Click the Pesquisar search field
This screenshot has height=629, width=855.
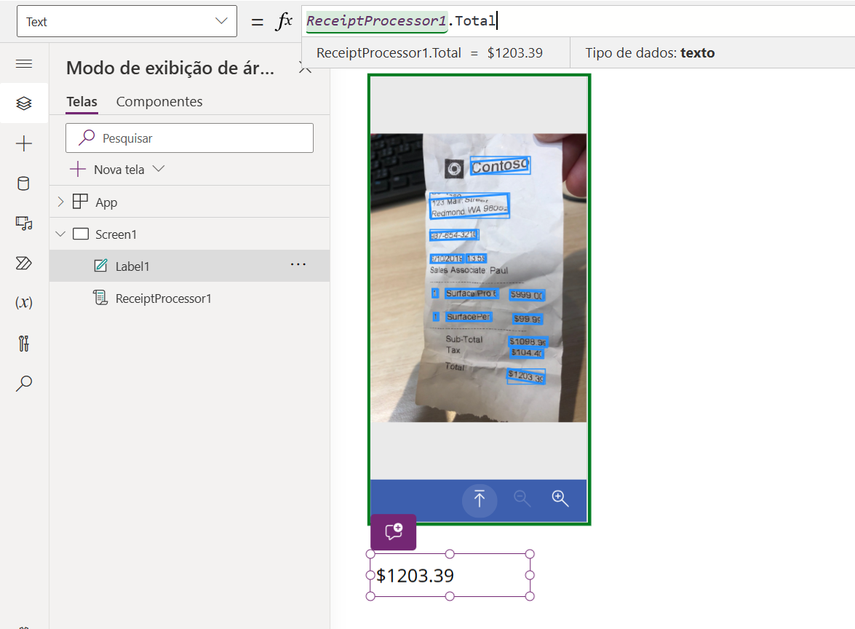tap(189, 138)
